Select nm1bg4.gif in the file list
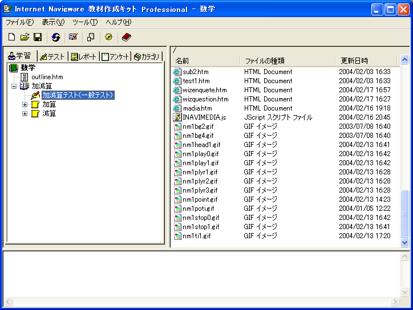Image resolution: width=413 pixels, height=310 pixels. 198,136
